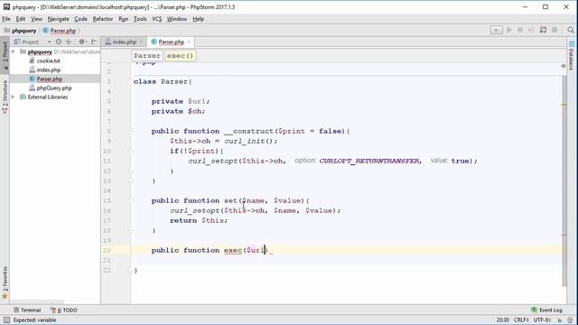
Task: Open the Navigate menu
Action: (x=58, y=19)
